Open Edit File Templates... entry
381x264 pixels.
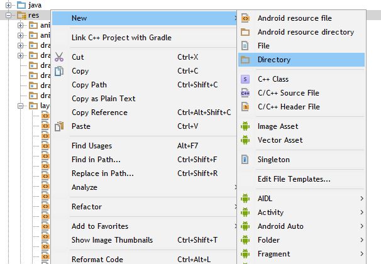301,179
